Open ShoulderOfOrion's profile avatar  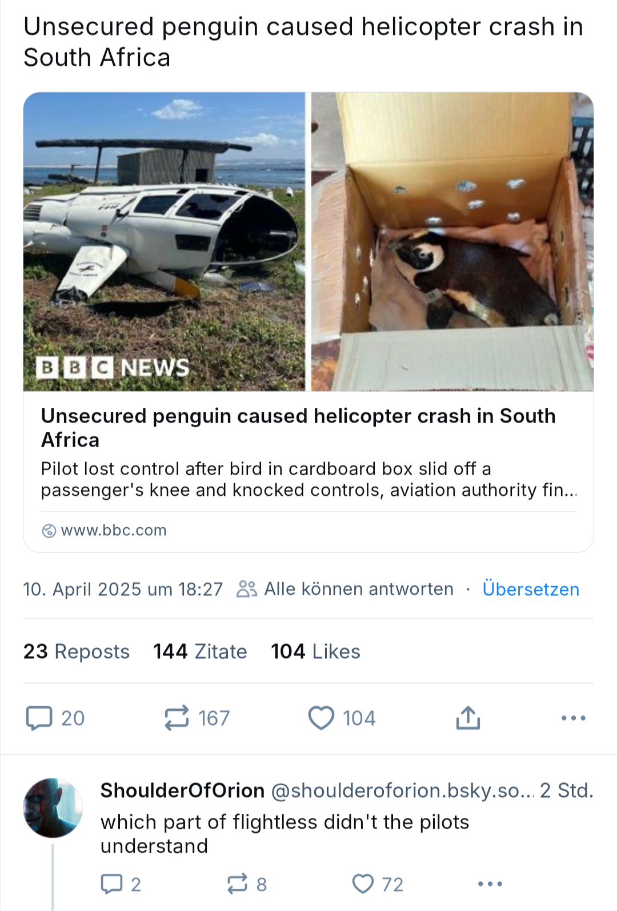pos(53,807)
